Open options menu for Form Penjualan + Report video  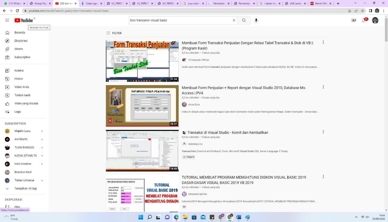(x=323, y=87)
